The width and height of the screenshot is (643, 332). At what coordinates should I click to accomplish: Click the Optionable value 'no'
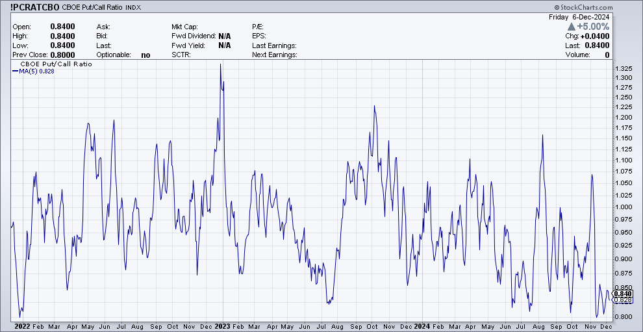click(145, 55)
